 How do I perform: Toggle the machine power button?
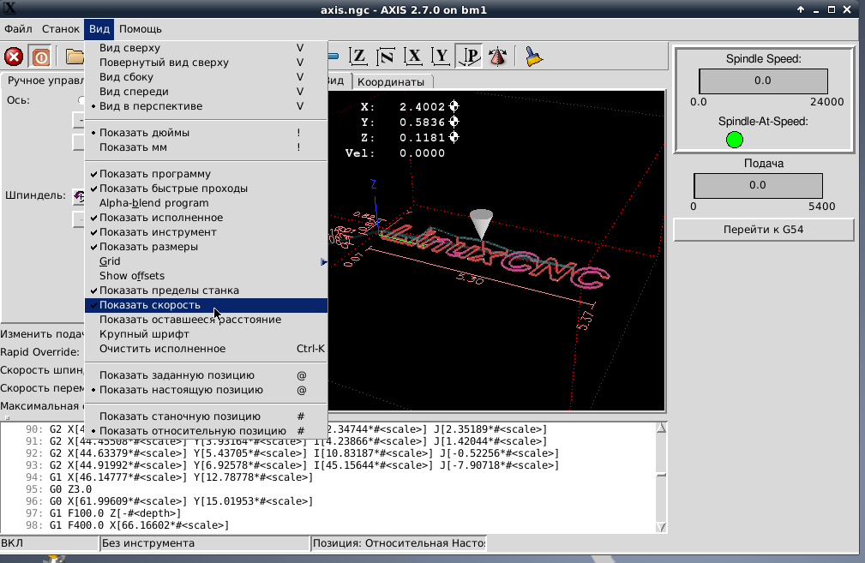click(40, 57)
